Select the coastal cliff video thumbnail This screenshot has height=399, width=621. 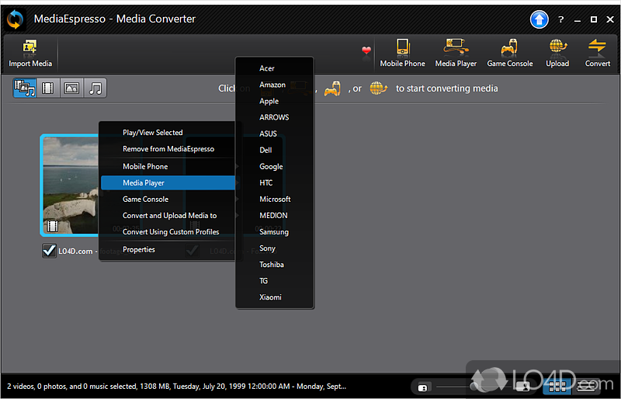click(x=70, y=185)
